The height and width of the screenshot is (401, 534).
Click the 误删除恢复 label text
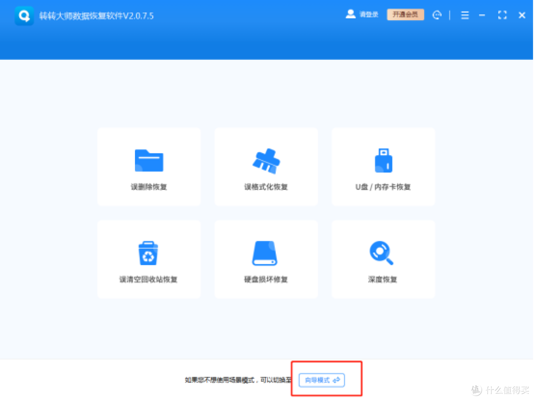coord(149,187)
